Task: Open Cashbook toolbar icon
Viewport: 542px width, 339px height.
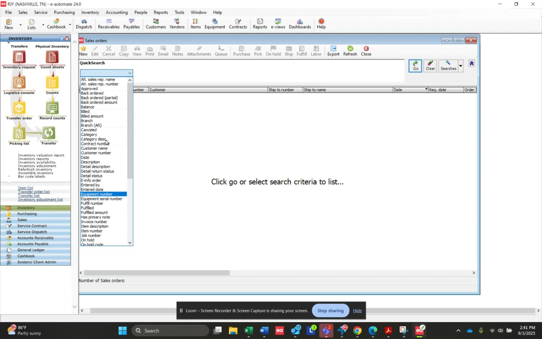Action: click(56, 24)
